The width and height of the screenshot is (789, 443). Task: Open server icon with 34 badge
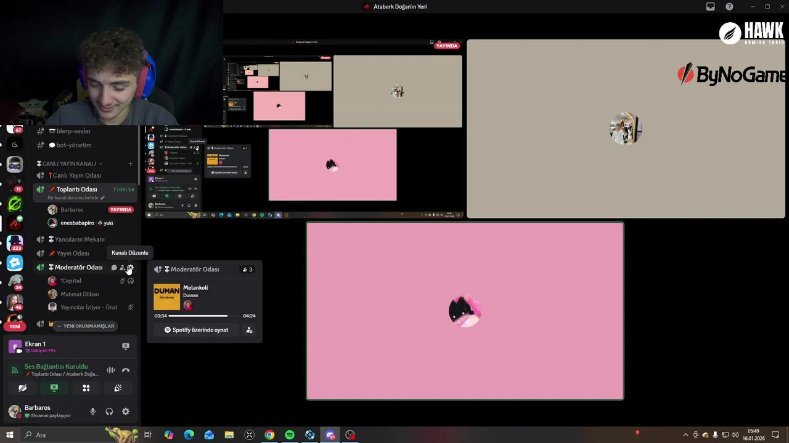click(15, 282)
